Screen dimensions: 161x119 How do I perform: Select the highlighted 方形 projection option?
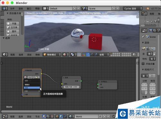(32, 88)
